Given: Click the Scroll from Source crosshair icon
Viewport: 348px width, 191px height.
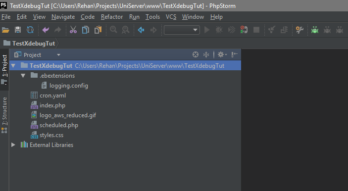Looking at the screenshot, I should [196, 54].
